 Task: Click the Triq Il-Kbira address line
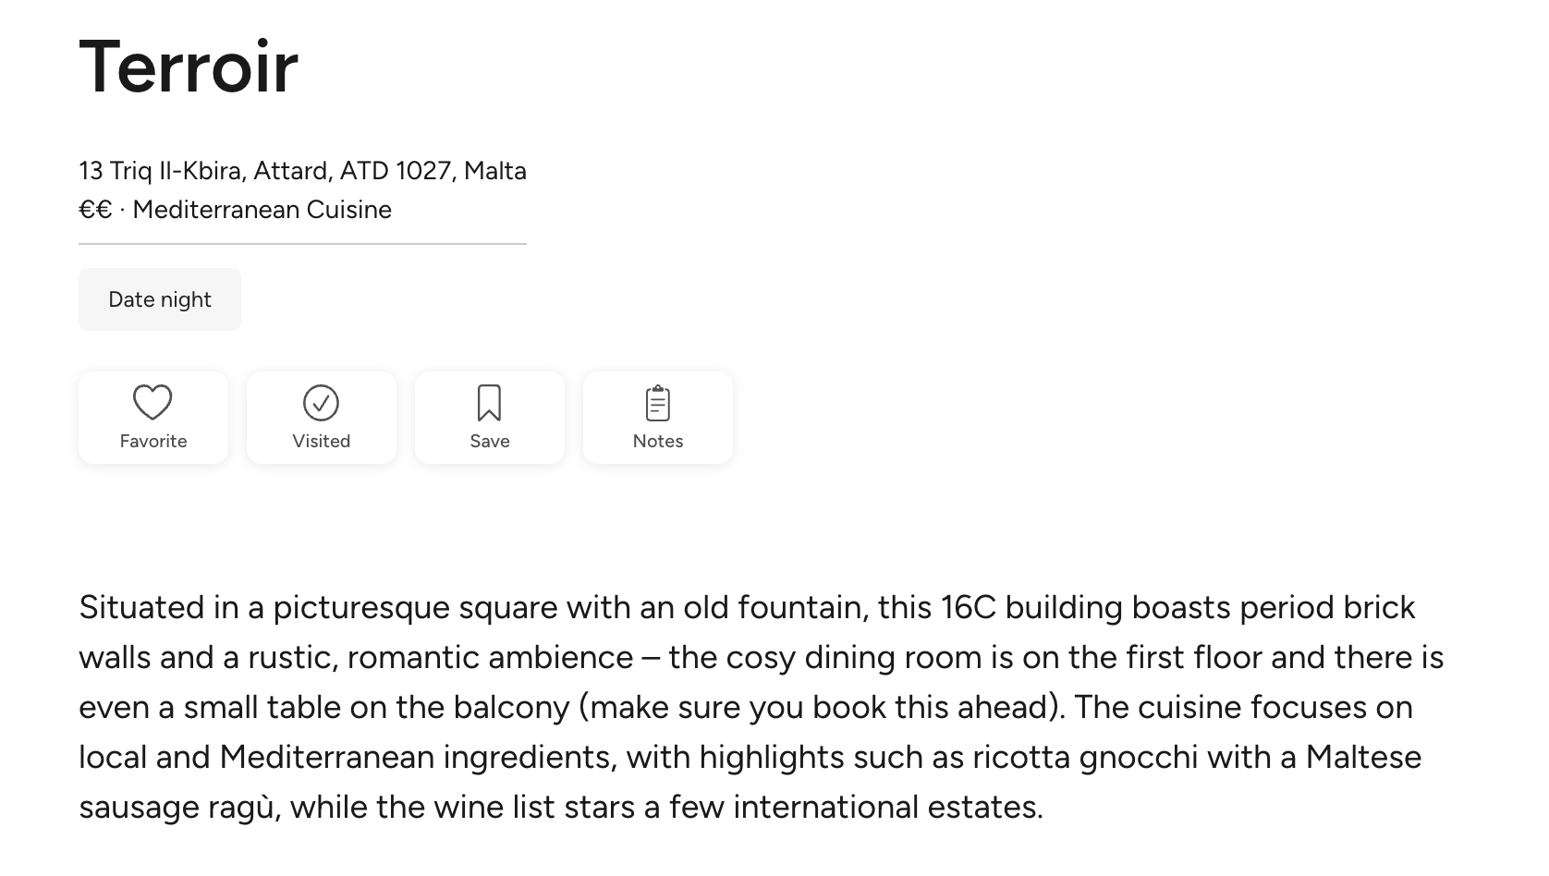point(302,171)
